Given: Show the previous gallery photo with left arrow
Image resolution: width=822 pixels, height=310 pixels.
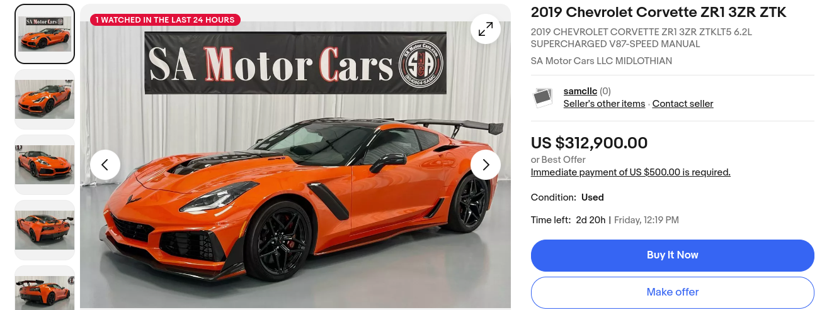Looking at the screenshot, I should pos(105,165).
